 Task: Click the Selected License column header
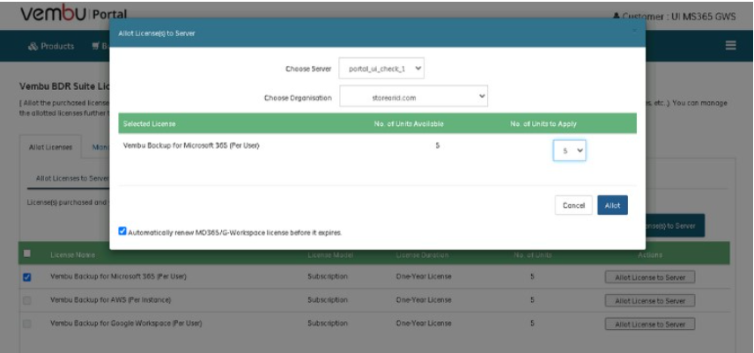150,123
